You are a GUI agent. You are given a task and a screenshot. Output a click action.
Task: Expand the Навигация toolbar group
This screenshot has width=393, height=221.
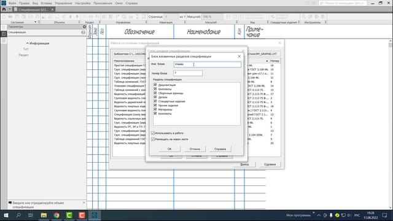[185, 22]
